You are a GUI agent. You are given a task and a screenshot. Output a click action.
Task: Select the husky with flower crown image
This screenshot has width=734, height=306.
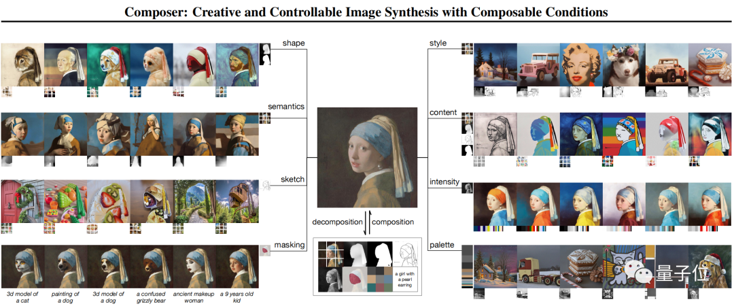tap(625, 65)
